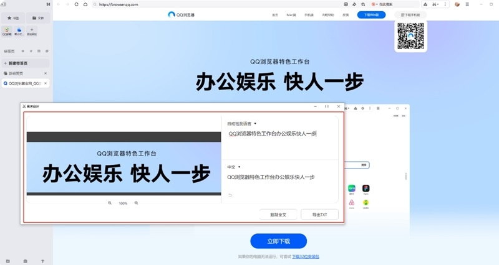Open the home page via the house icon
This screenshot has height=265, width=499.
coord(85,4)
